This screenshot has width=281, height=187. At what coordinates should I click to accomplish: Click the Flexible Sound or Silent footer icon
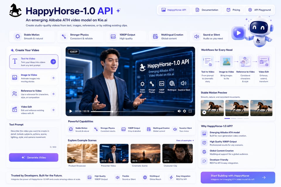118,177
